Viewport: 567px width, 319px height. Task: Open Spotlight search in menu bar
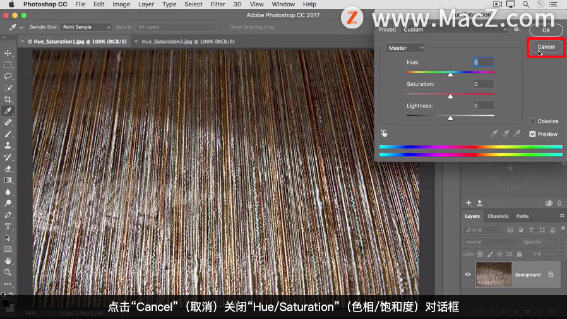coord(526,4)
